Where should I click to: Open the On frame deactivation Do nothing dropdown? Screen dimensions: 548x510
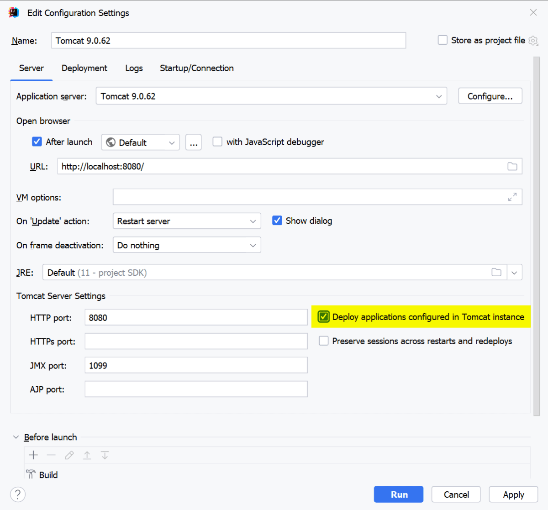click(x=187, y=245)
